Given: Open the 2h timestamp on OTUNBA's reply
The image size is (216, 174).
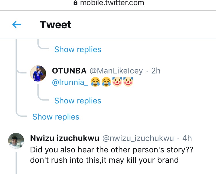Looking at the screenshot, I should click(x=156, y=71).
